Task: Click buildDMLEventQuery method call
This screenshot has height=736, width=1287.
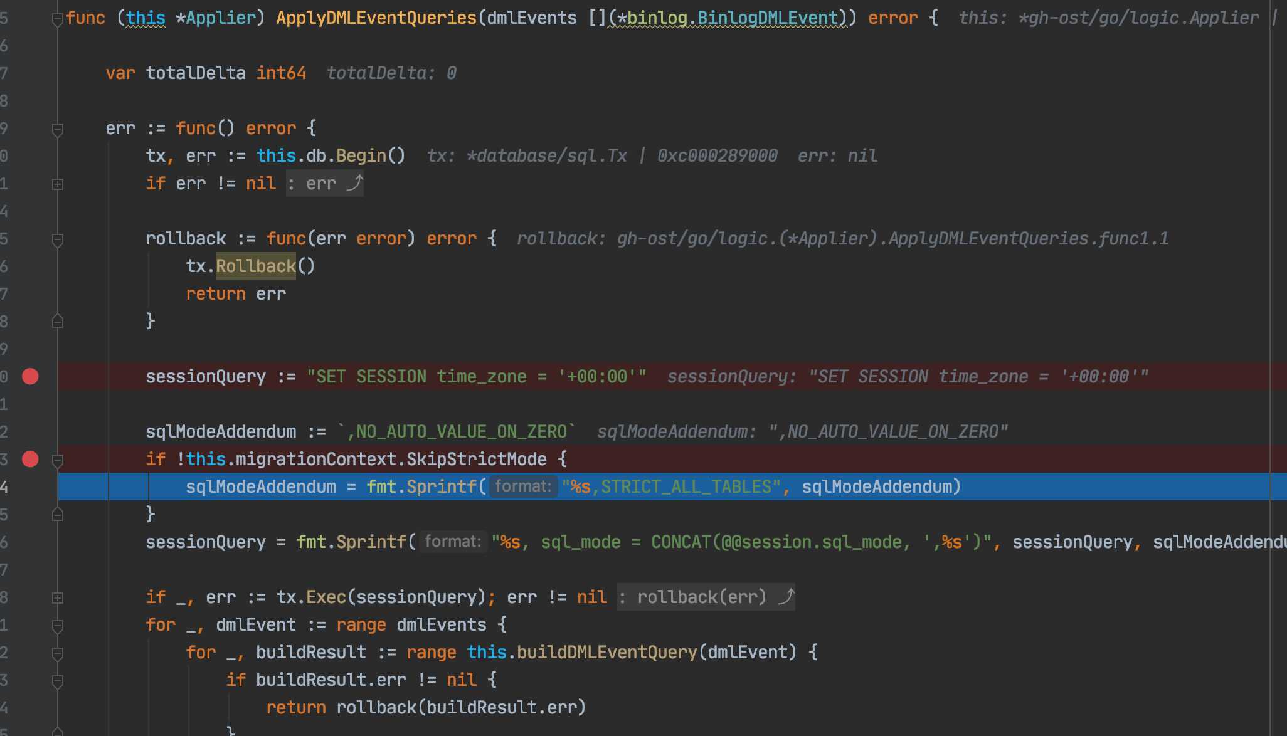Action: point(607,652)
